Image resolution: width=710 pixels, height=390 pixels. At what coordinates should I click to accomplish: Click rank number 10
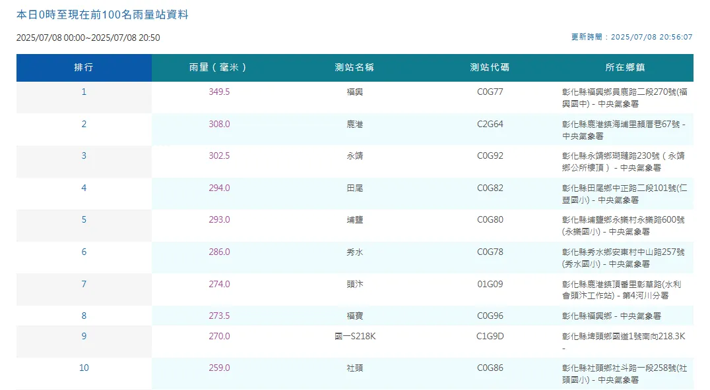(84, 368)
